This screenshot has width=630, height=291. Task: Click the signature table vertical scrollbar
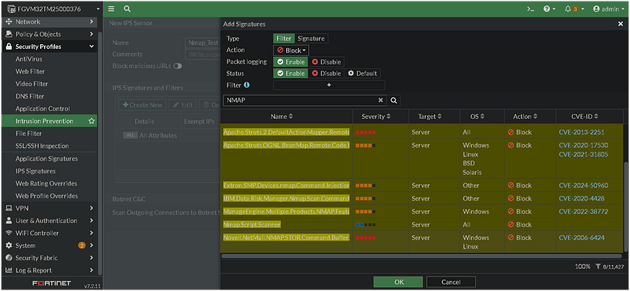pyautogui.click(x=625, y=207)
